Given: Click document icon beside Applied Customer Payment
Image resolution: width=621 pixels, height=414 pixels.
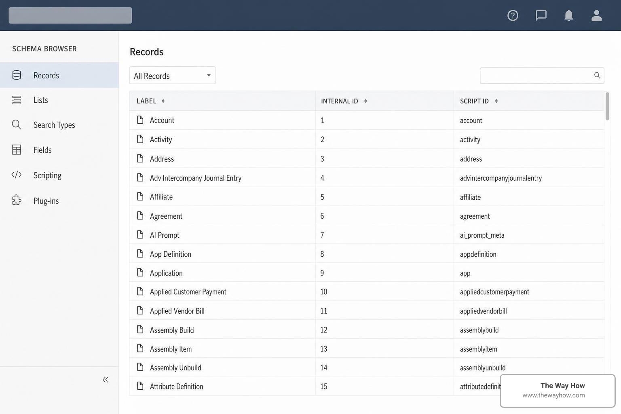Looking at the screenshot, I should 140,291.
